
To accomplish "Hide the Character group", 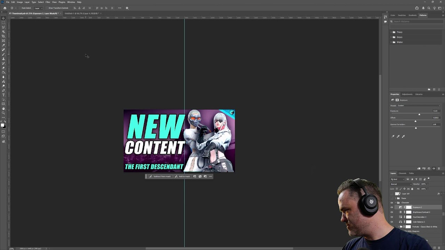I will point(392,203).
